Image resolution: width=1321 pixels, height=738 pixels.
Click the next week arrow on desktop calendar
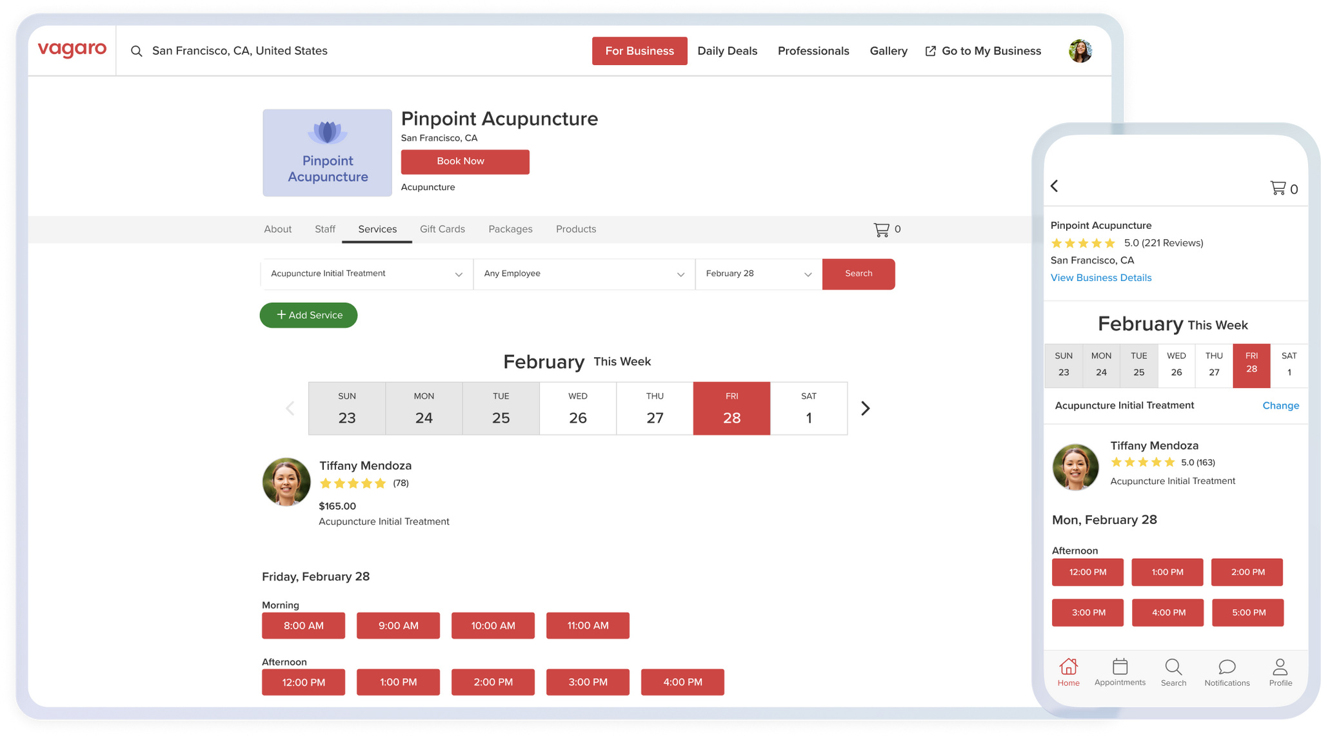point(866,408)
